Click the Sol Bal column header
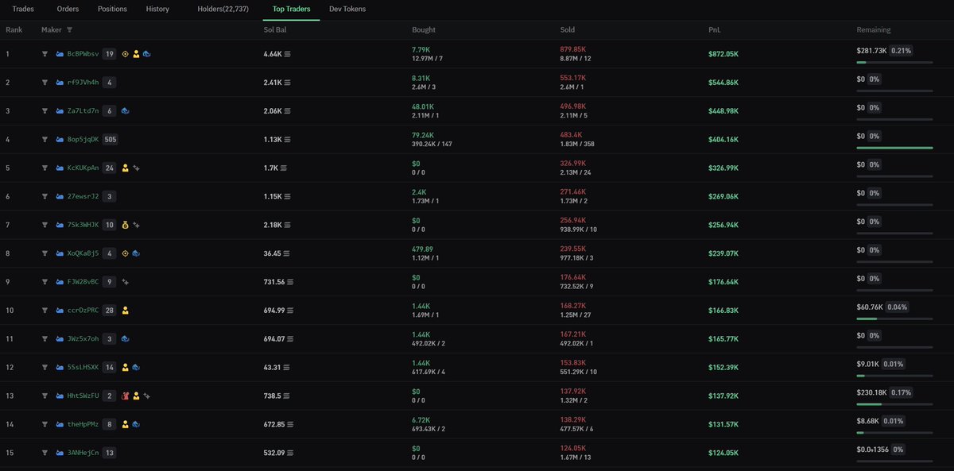954x471 pixels. [275, 30]
